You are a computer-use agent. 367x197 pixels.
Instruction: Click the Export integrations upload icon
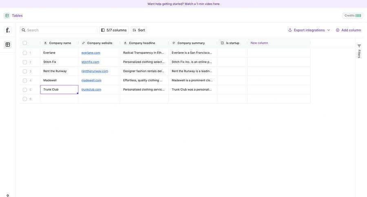point(290,30)
